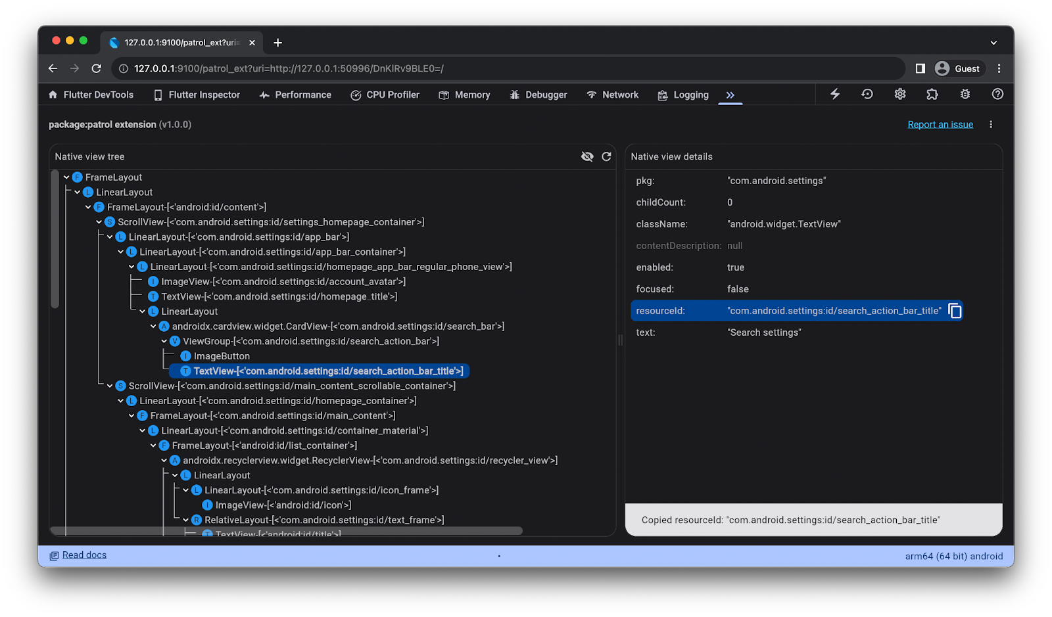This screenshot has height=617, width=1052.
Task: Select the container_material LinearLayout row
Action: 288,431
